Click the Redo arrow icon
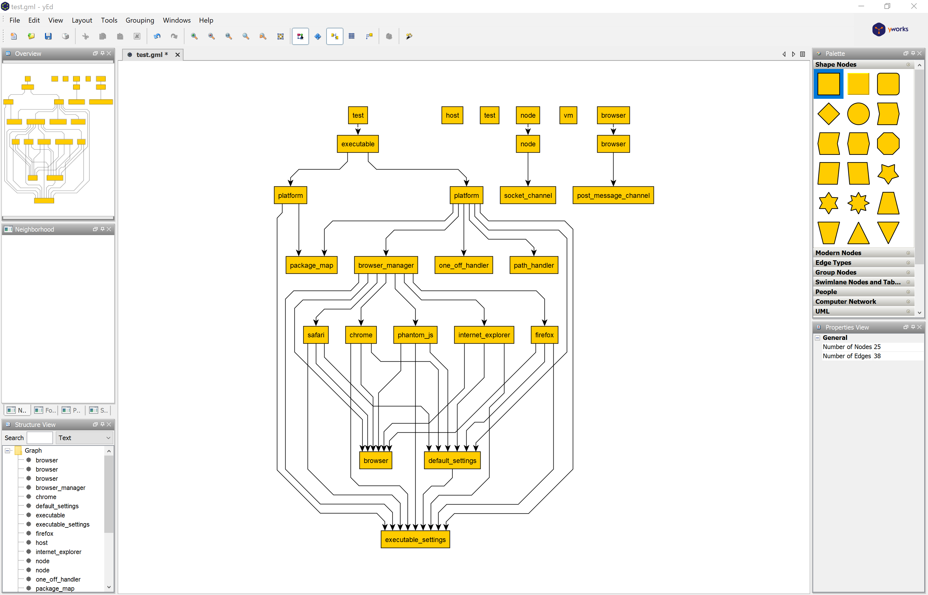This screenshot has width=928, height=595. pyautogui.click(x=174, y=36)
